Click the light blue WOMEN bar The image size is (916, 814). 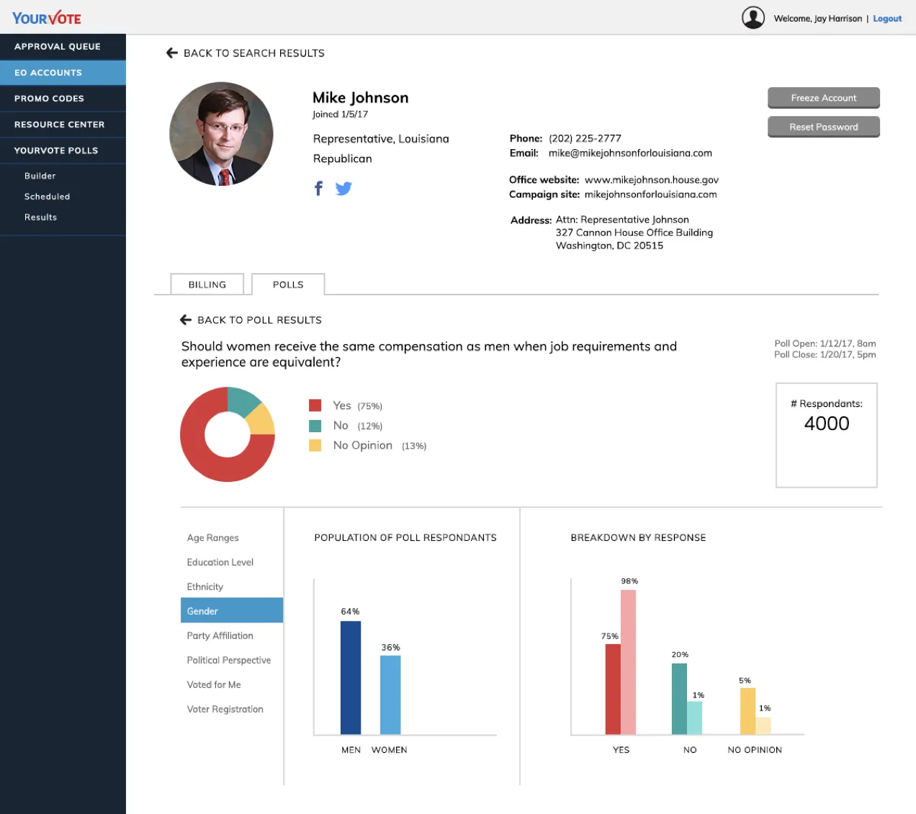click(x=390, y=695)
